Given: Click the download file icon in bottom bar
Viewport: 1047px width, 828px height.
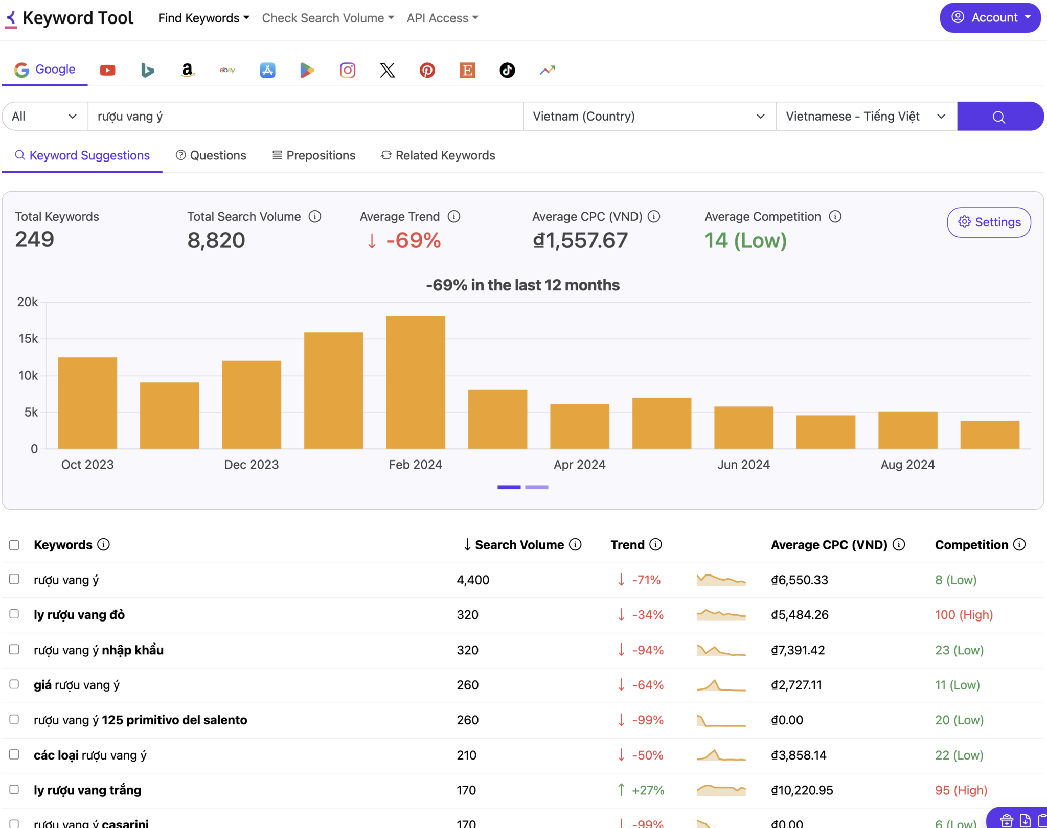Looking at the screenshot, I should coord(1025,820).
